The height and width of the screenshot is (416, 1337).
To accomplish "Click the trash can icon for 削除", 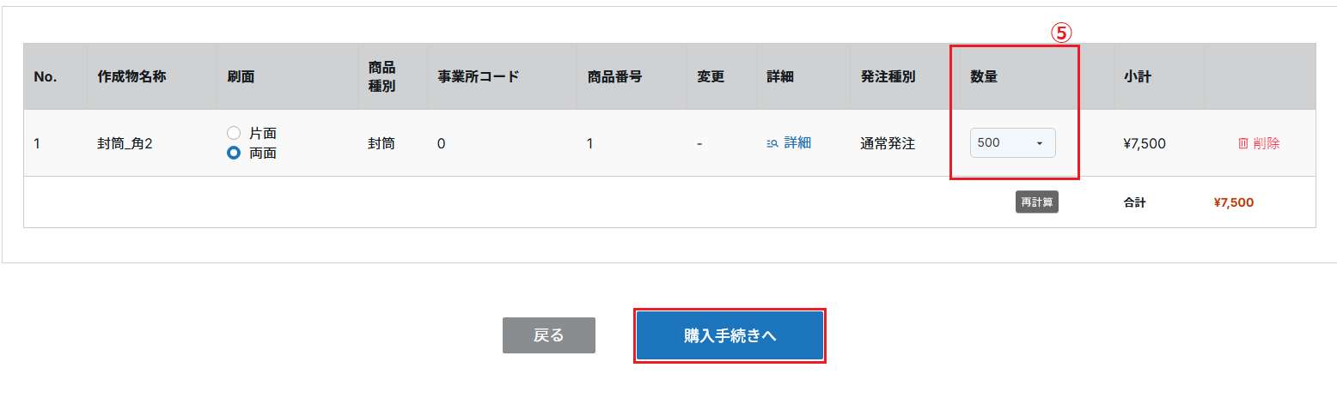I will (x=1242, y=143).
